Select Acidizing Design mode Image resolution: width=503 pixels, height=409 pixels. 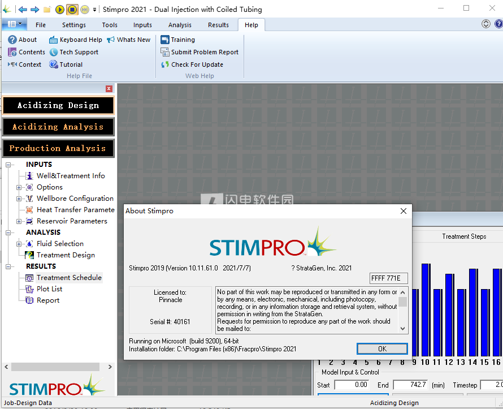click(58, 105)
